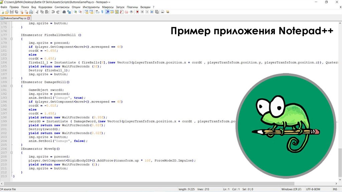Open the ? help menu

click(153, 7)
